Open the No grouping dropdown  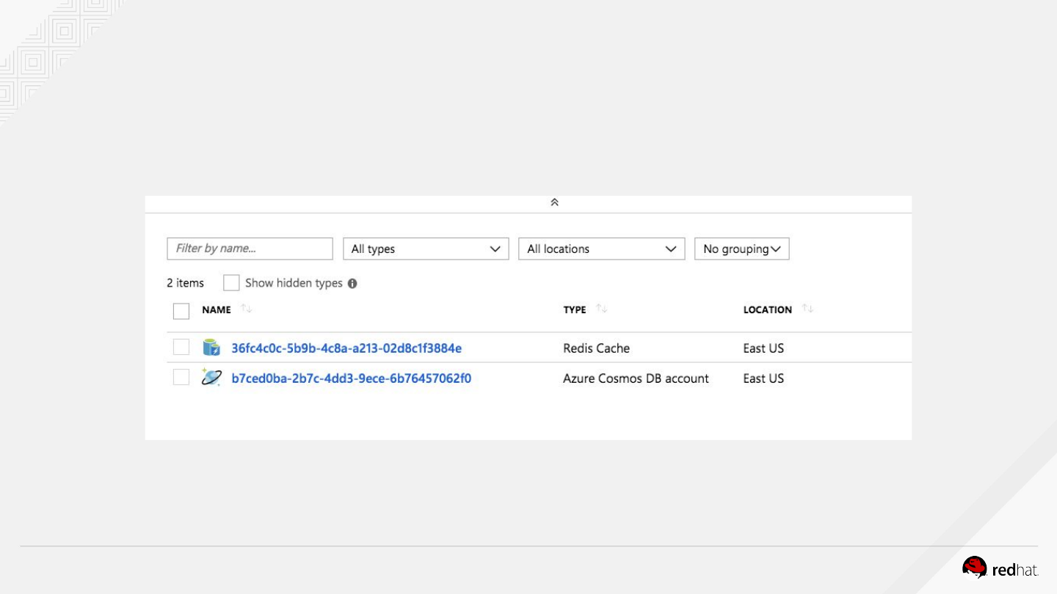(741, 249)
